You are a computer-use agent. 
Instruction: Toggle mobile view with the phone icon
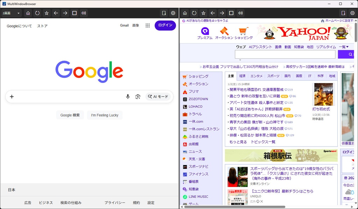164,13
